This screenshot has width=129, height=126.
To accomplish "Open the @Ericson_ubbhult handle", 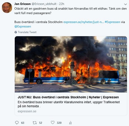I will [44, 4].
